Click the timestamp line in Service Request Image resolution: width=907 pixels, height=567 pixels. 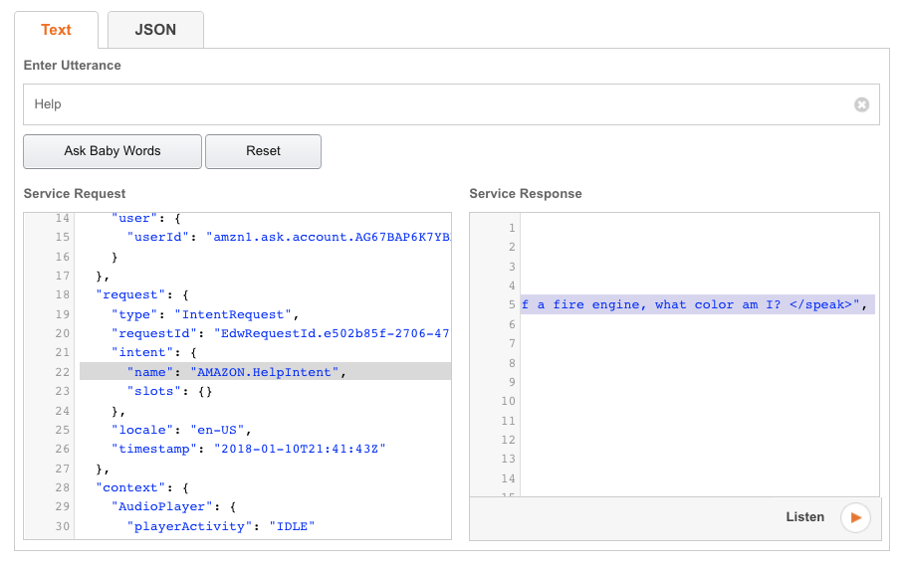[248, 449]
